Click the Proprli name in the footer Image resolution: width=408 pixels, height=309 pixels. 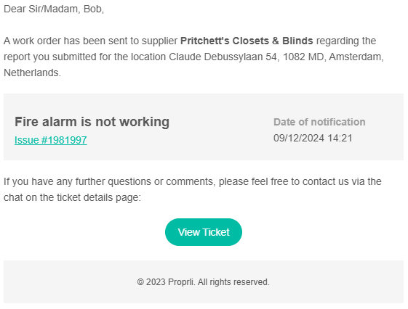click(181, 282)
